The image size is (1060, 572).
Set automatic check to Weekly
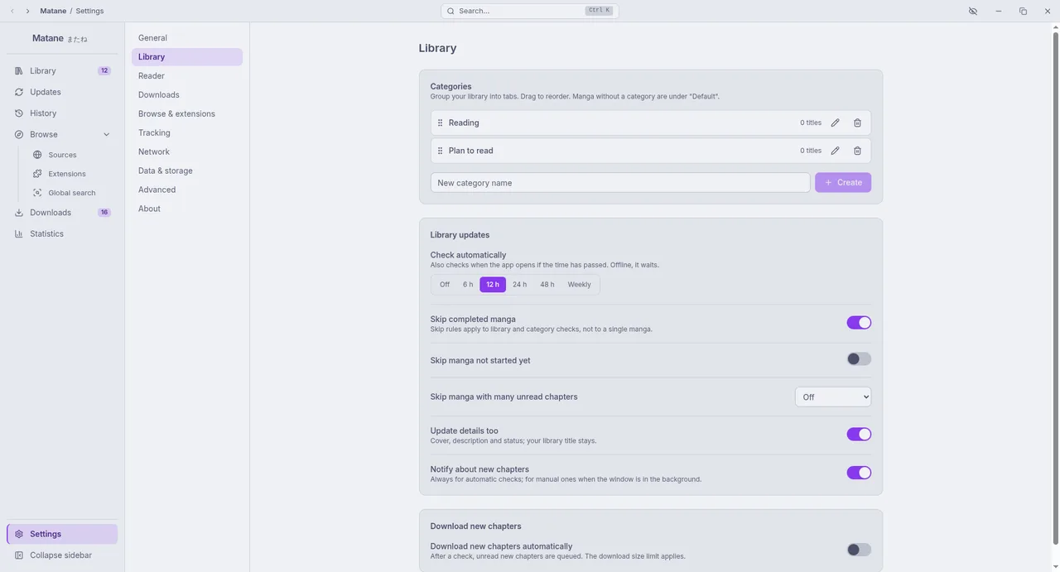pos(580,285)
